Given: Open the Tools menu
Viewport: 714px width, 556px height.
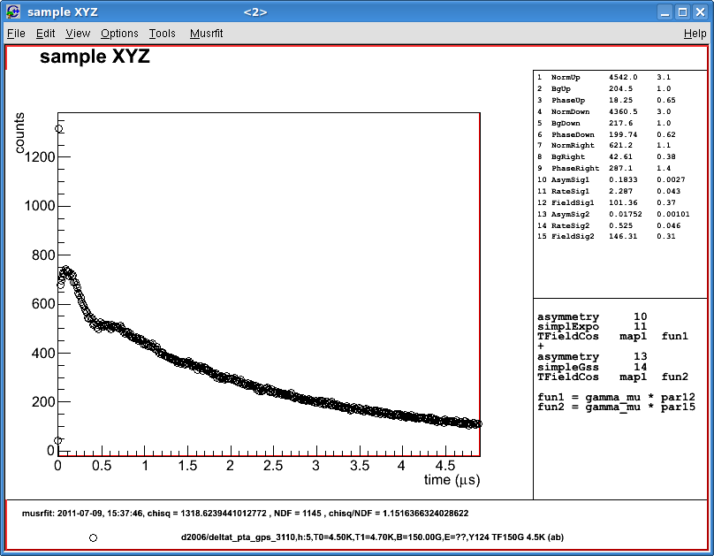Looking at the screenshot, I should pyautogui.click(x=162, y=33).
